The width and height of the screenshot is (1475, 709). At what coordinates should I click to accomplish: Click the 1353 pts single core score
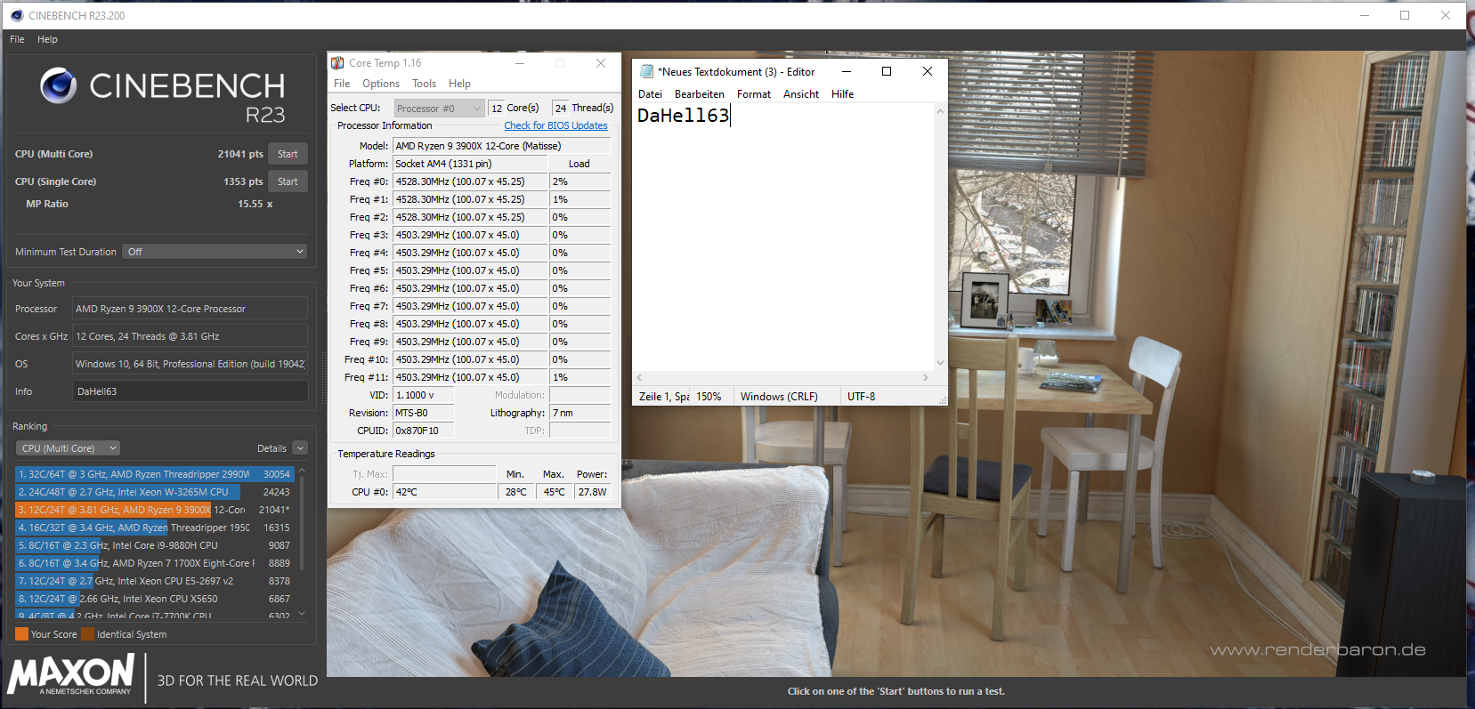243,181
